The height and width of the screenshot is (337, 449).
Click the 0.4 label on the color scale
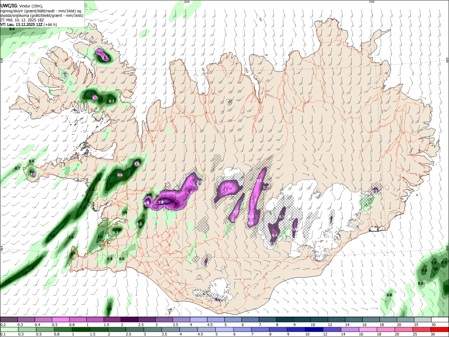pos(38,325)
